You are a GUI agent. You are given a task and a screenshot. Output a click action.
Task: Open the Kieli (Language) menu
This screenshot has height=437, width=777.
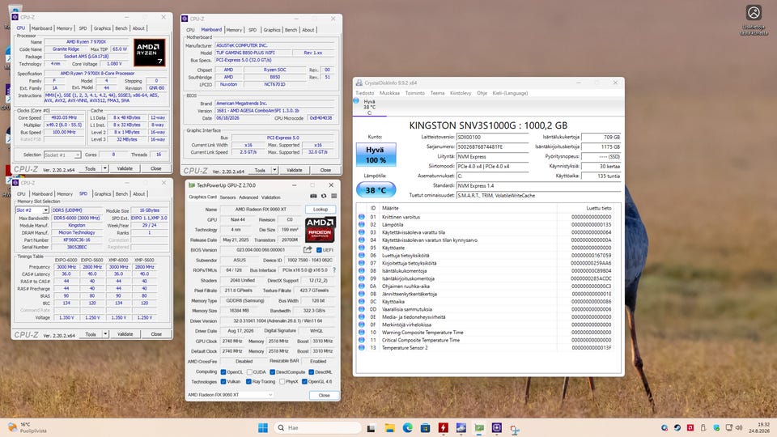pos(510,93)
